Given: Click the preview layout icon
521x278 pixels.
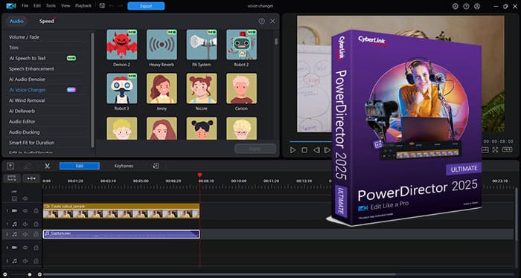Looking at the screenshot, I should point(485,150).
